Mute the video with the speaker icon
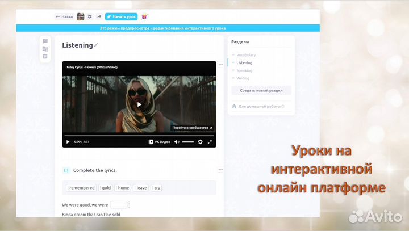 [x=177, y=142]
